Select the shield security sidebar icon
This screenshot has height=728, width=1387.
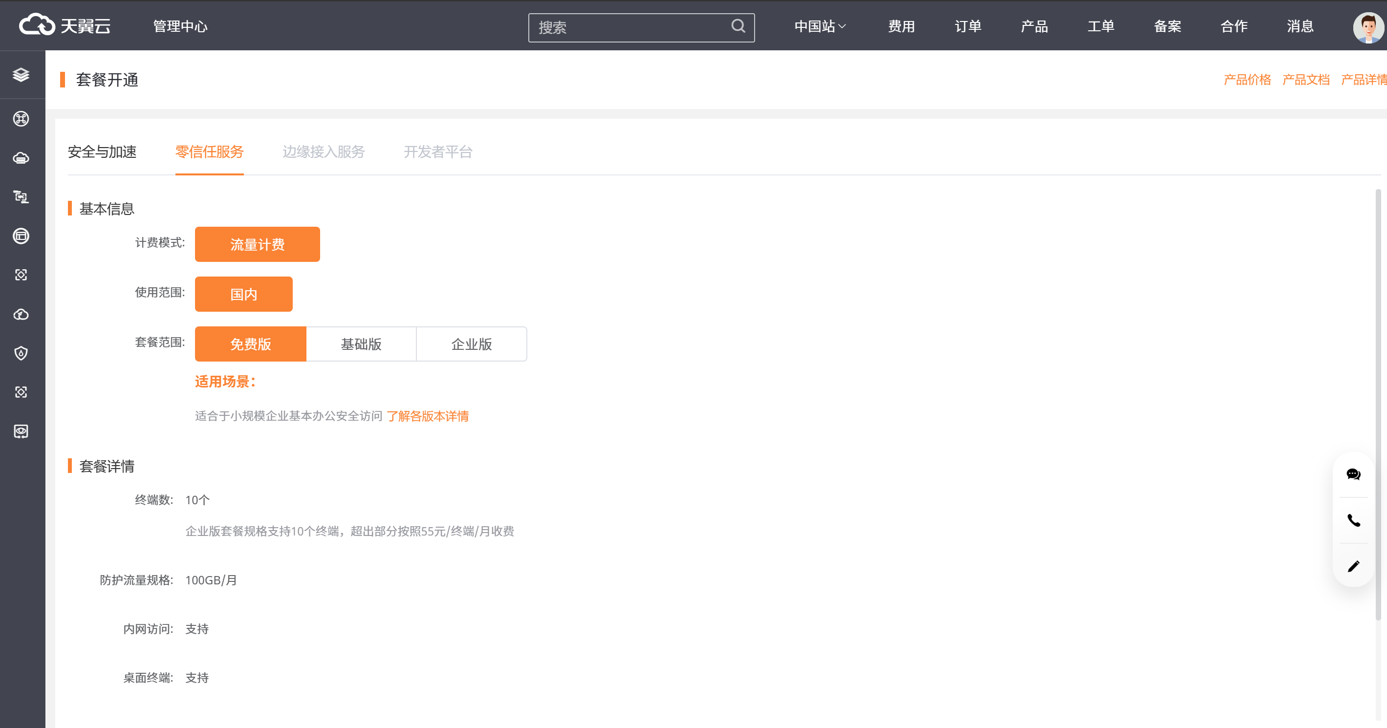21,353
